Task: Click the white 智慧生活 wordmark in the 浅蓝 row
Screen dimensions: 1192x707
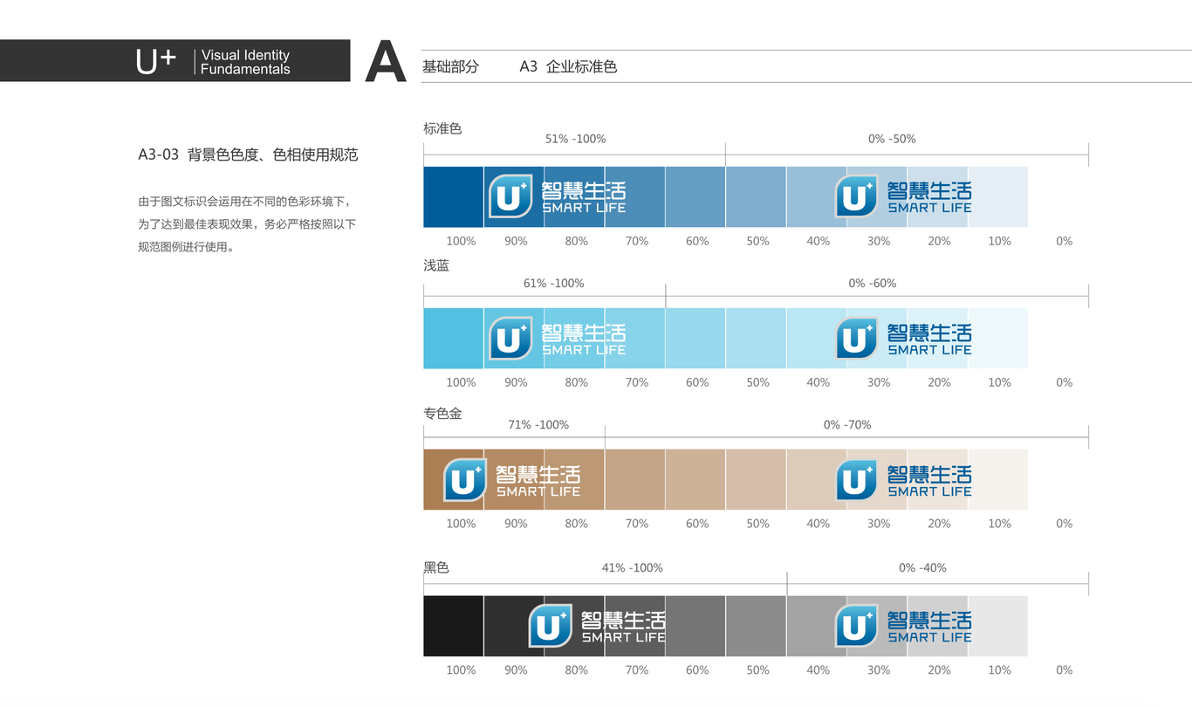Action: pos(583,333)
